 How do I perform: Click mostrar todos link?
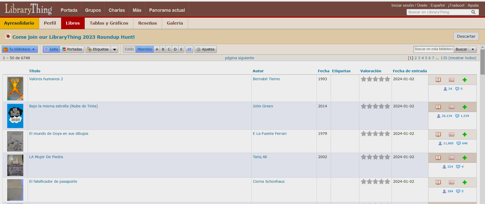(462, 58)
